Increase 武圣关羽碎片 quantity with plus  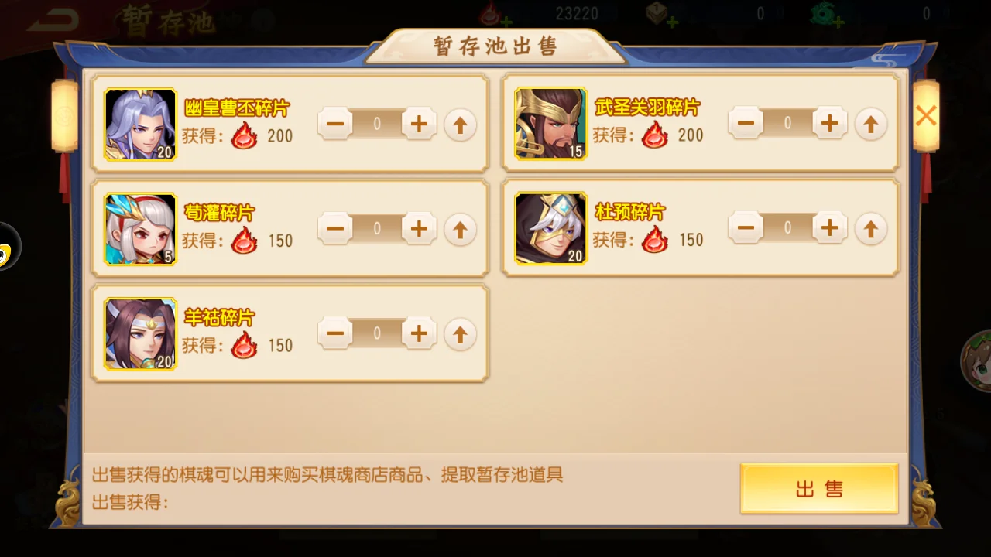coord(829,124)
